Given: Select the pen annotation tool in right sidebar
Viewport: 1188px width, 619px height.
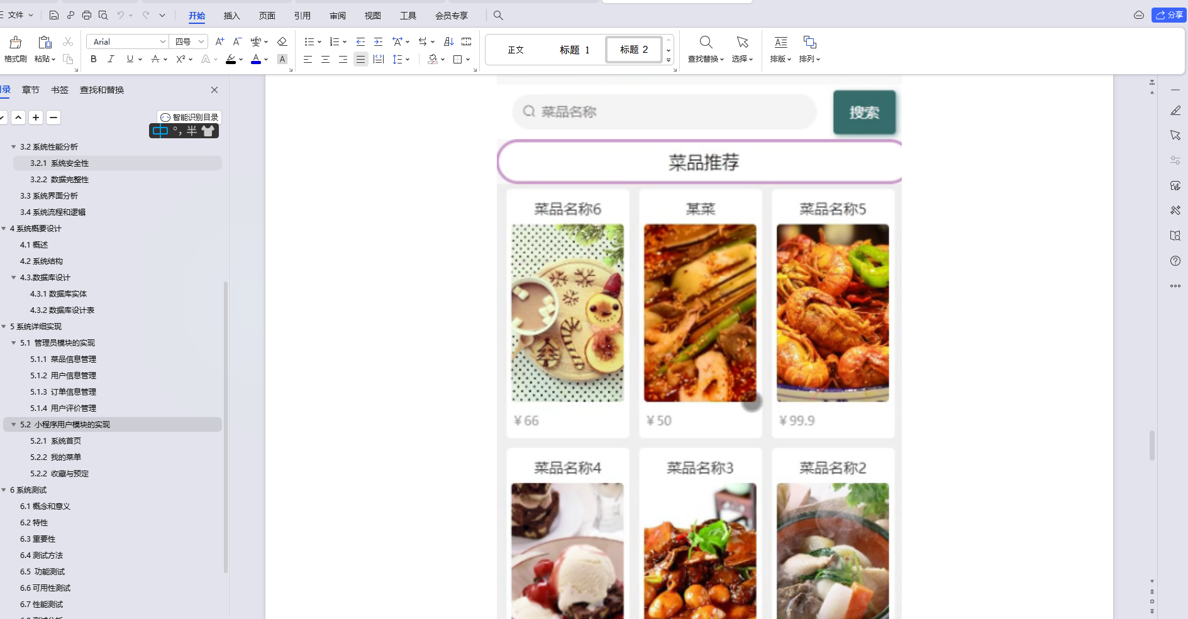Looking at the screenshot, I should [1175, 110].
